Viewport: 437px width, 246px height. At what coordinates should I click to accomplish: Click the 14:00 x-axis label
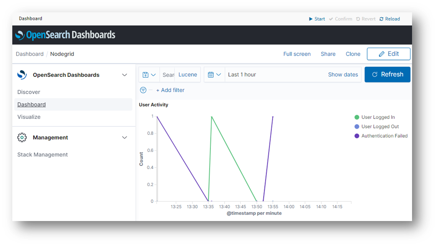[289, 207]
